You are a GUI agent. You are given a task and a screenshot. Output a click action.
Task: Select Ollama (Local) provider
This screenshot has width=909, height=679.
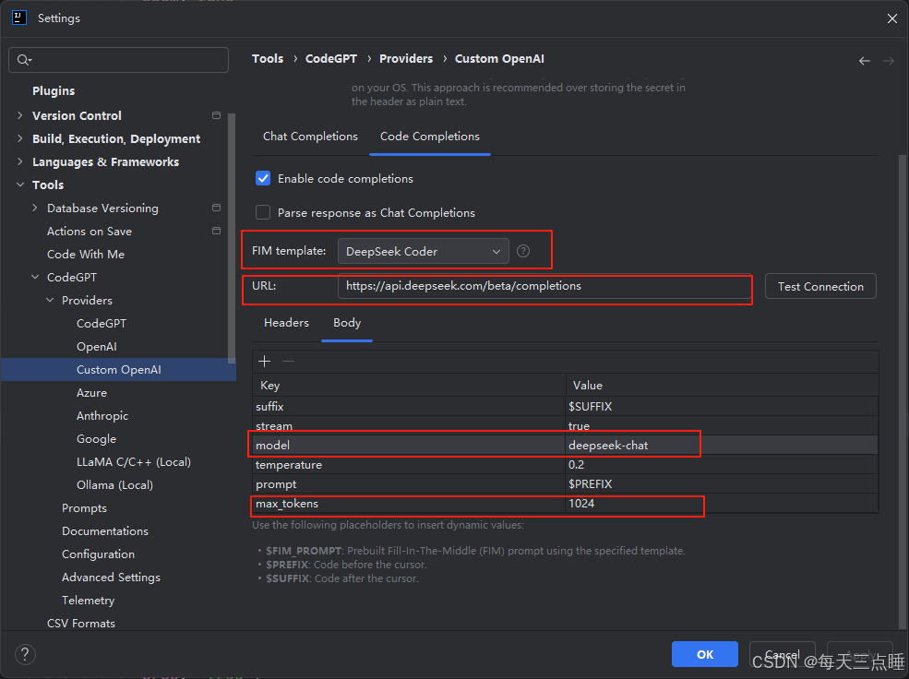pos(114,485)
